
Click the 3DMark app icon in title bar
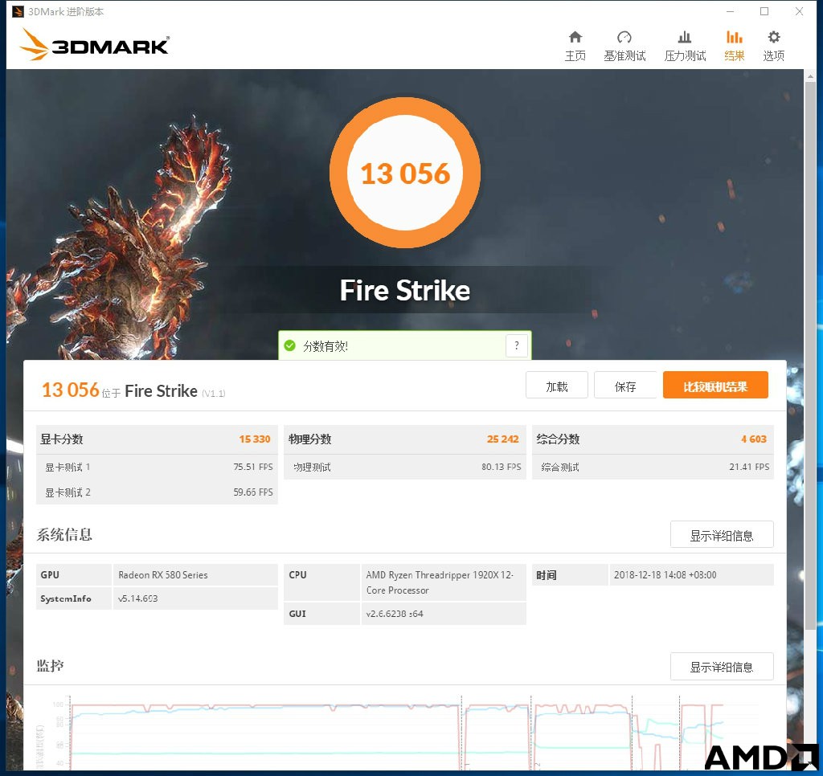tap(18, 11)
